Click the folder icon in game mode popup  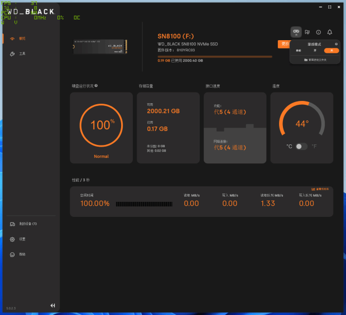[306, 60]
